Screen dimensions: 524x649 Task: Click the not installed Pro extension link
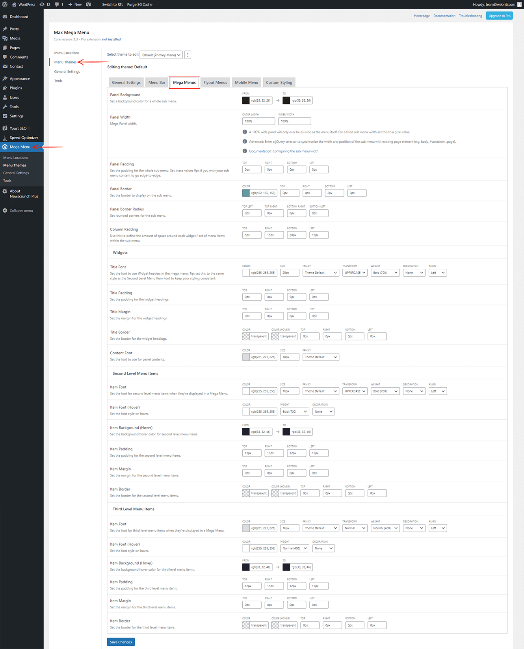pos(111,39)
